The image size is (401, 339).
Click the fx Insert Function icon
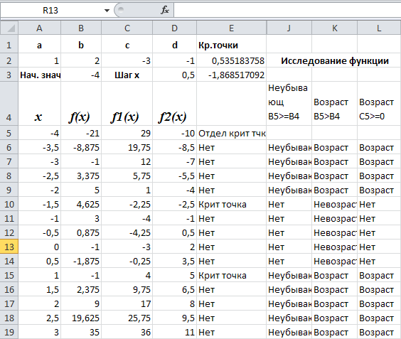click(165, 10)
